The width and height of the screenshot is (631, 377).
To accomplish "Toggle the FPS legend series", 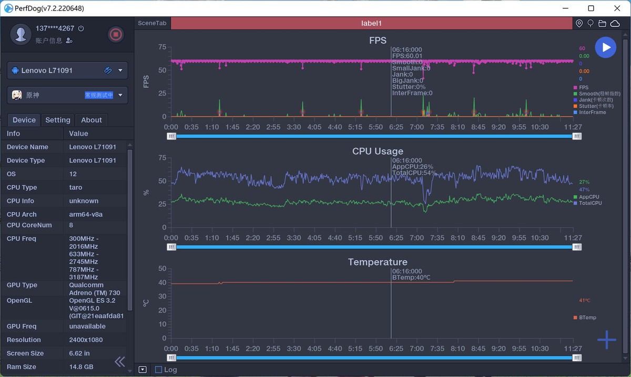I will coord(583,87).
